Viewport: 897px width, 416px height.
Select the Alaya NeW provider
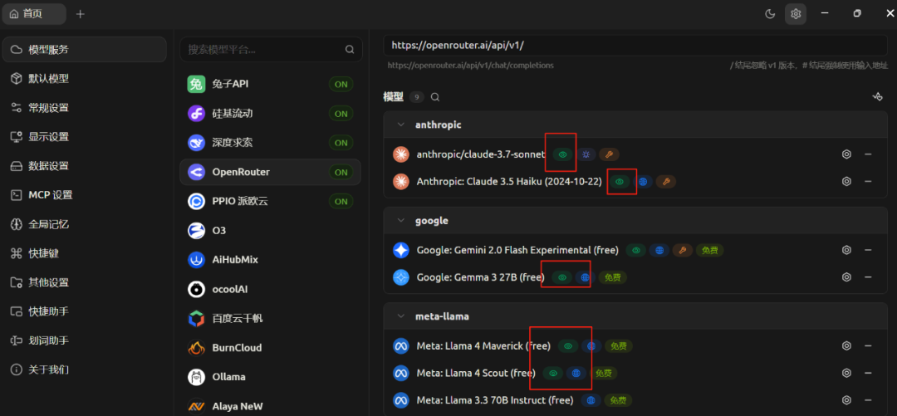pos(270,406)
